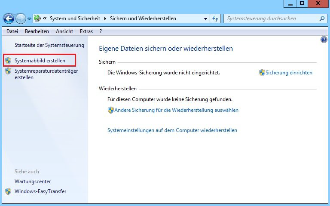This screenshot has width=330, height=206.
Task: Click the magnifier search icon
Action: tap(322, 19)
